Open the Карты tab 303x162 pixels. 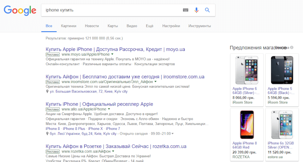click(113, 26)
